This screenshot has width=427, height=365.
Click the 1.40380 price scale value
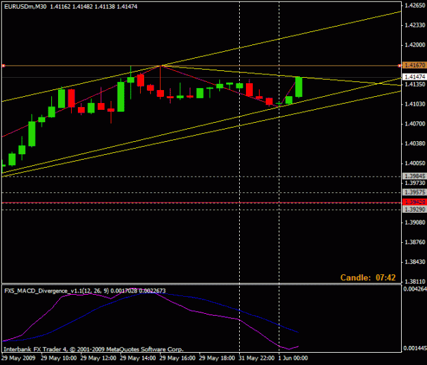click(x=415, y=143)
